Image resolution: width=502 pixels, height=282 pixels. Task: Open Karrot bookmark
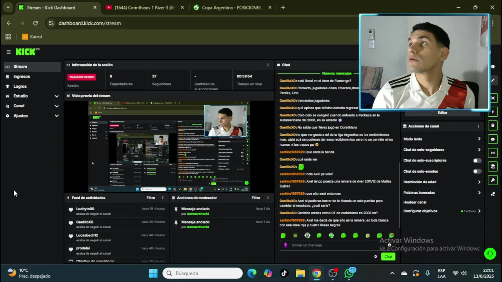point(32,37)
